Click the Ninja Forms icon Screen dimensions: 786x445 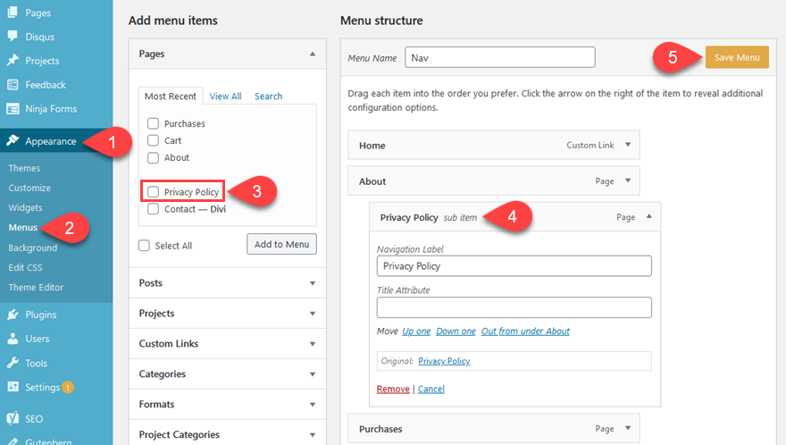[13, 109]
